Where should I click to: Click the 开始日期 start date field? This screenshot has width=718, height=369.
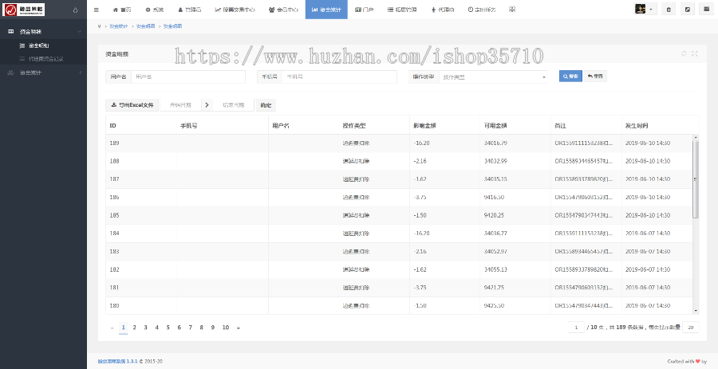(181, 104)
